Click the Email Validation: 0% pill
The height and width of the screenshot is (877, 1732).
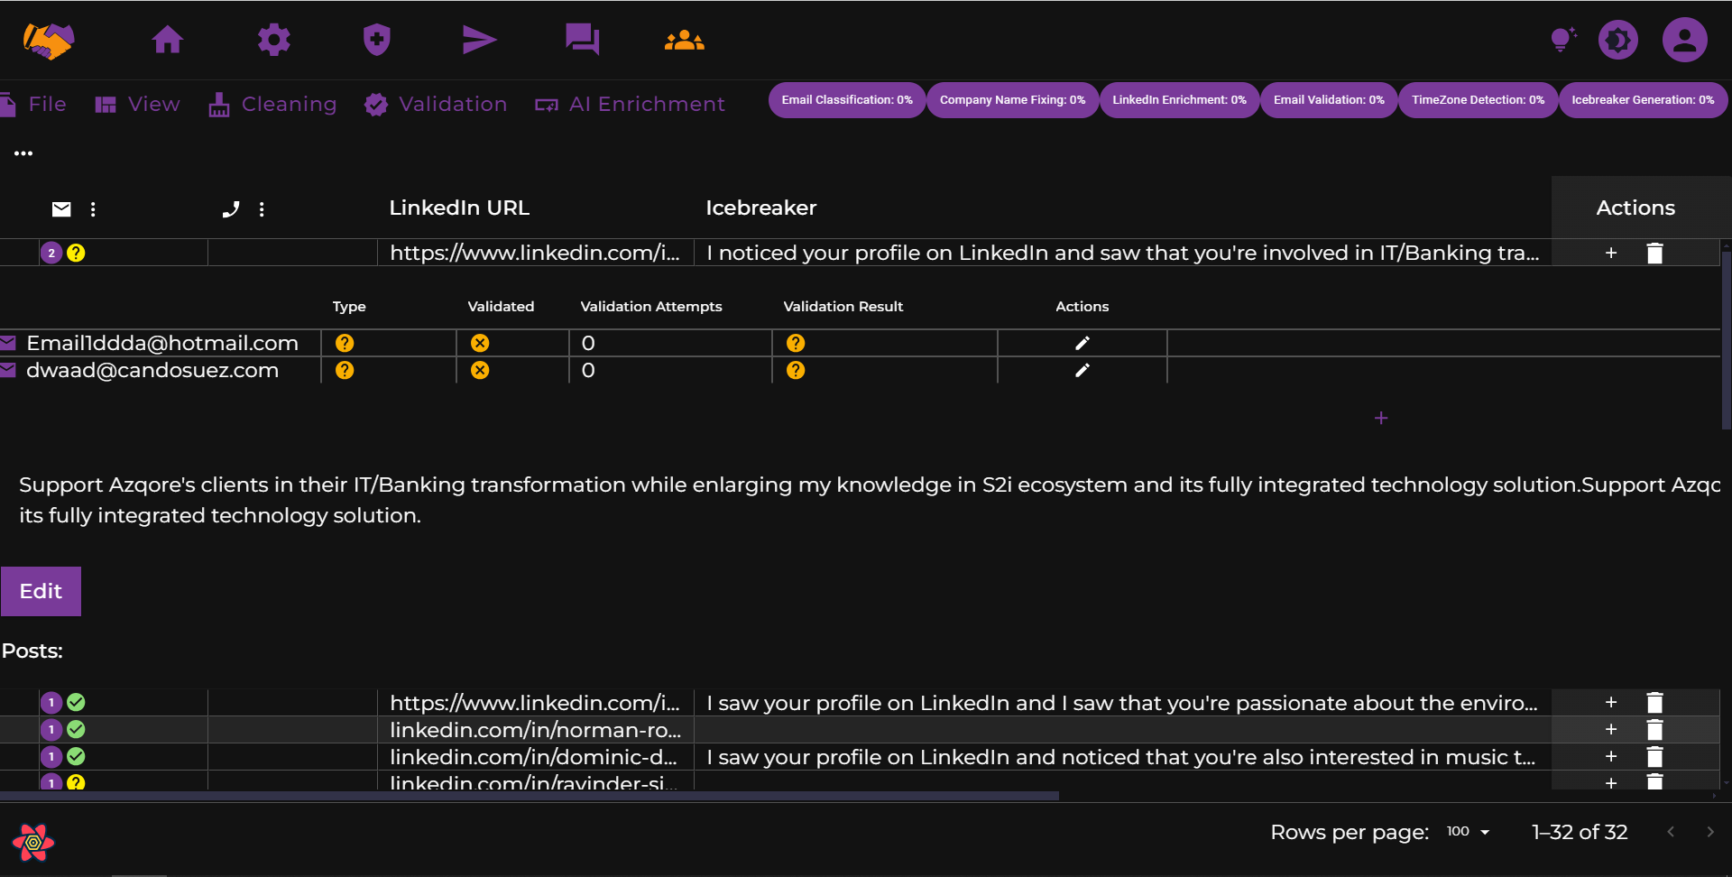click(1328, 100)
